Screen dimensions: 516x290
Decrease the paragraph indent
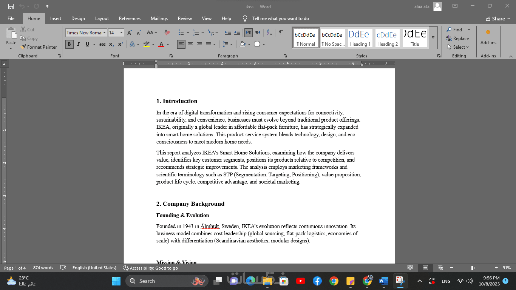[x=228, y=33]
